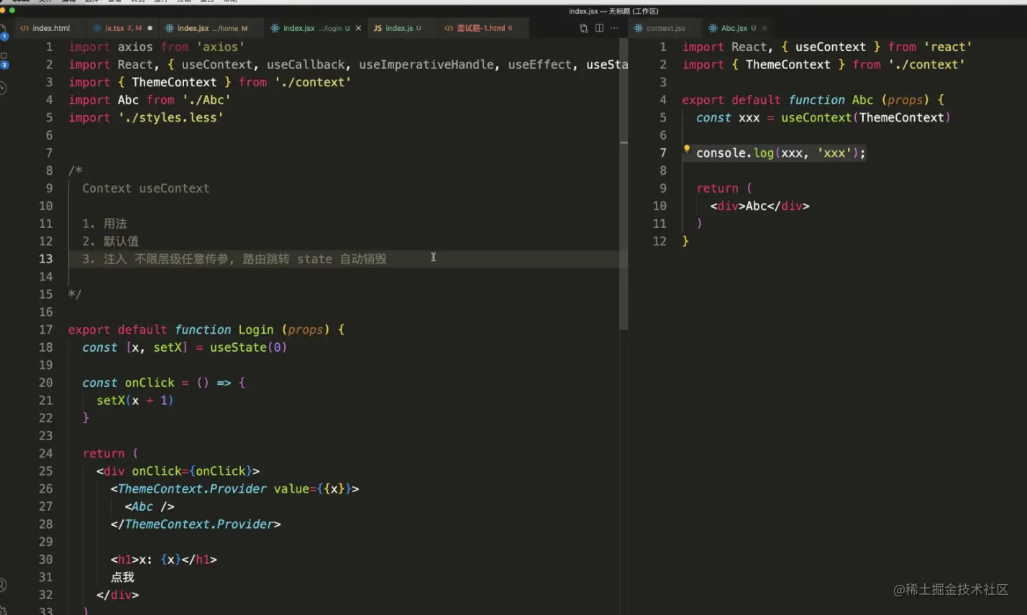Open the activity bar view with badge 3

(4, 60)
